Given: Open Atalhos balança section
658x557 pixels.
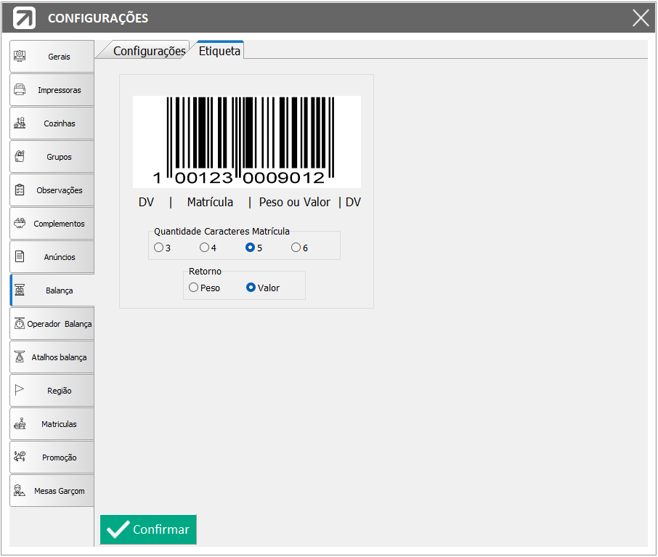Looking at the screenshot, I should pyautogui.click(x=52, y=357).
